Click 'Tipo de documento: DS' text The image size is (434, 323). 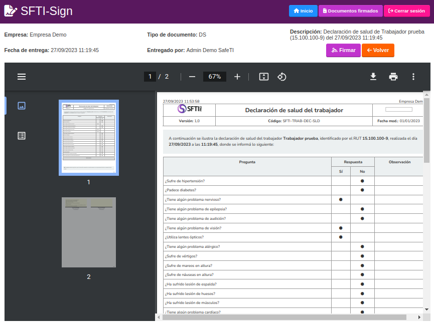tap(177, 35)
